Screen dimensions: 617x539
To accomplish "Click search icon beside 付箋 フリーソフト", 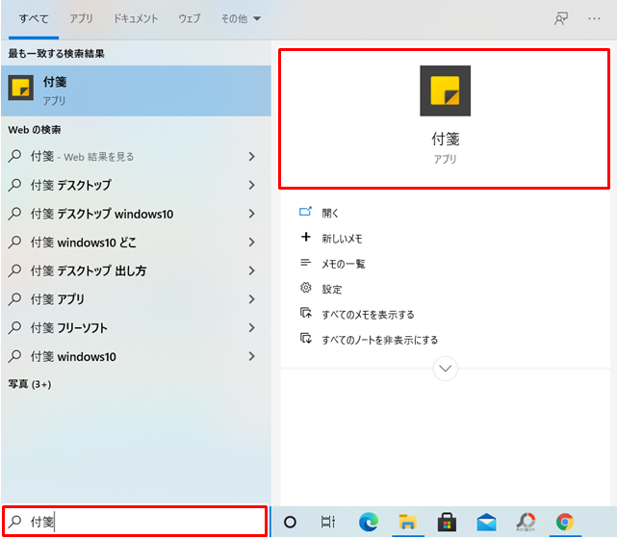I will click(x=14, y=327).
